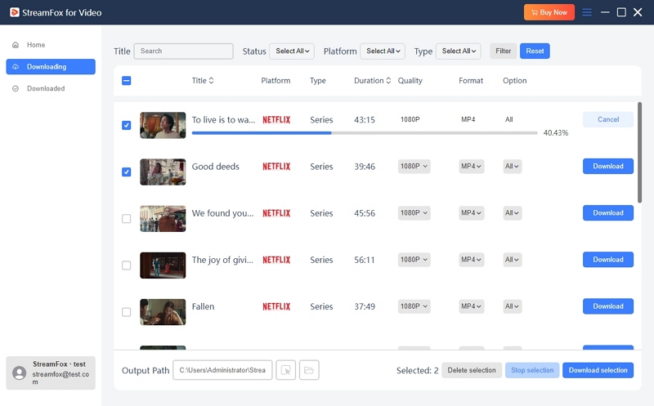
Task: Click Netflix logo in The joy of givi... row
Action: 276,260
